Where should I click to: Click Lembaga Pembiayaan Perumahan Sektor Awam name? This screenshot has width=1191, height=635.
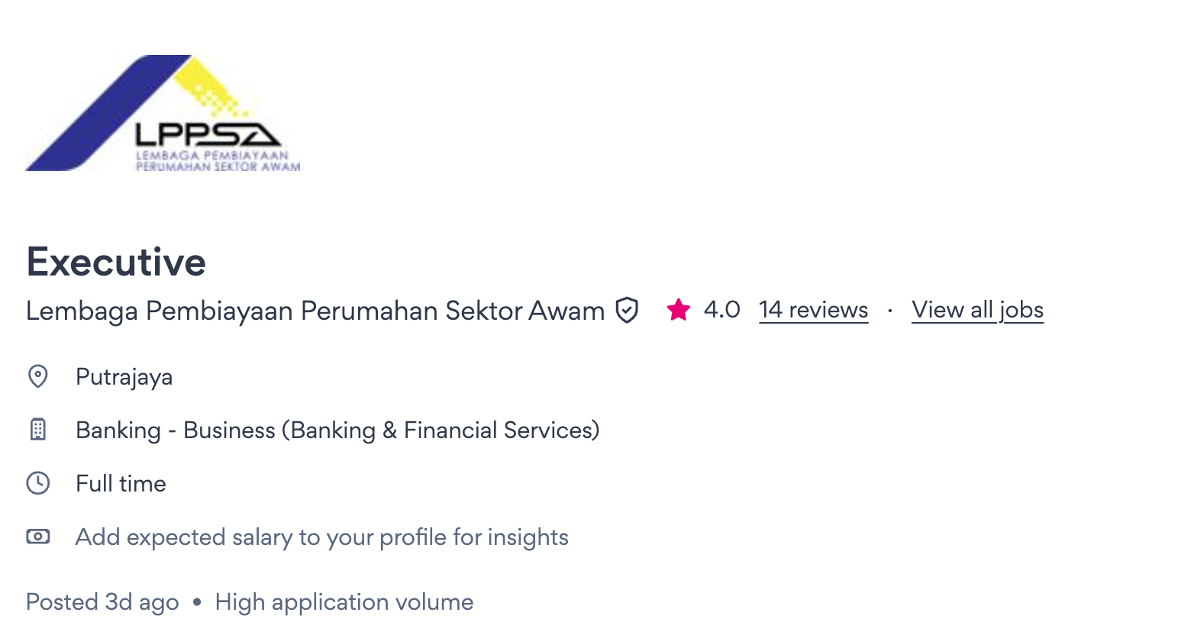click(315, 311)
